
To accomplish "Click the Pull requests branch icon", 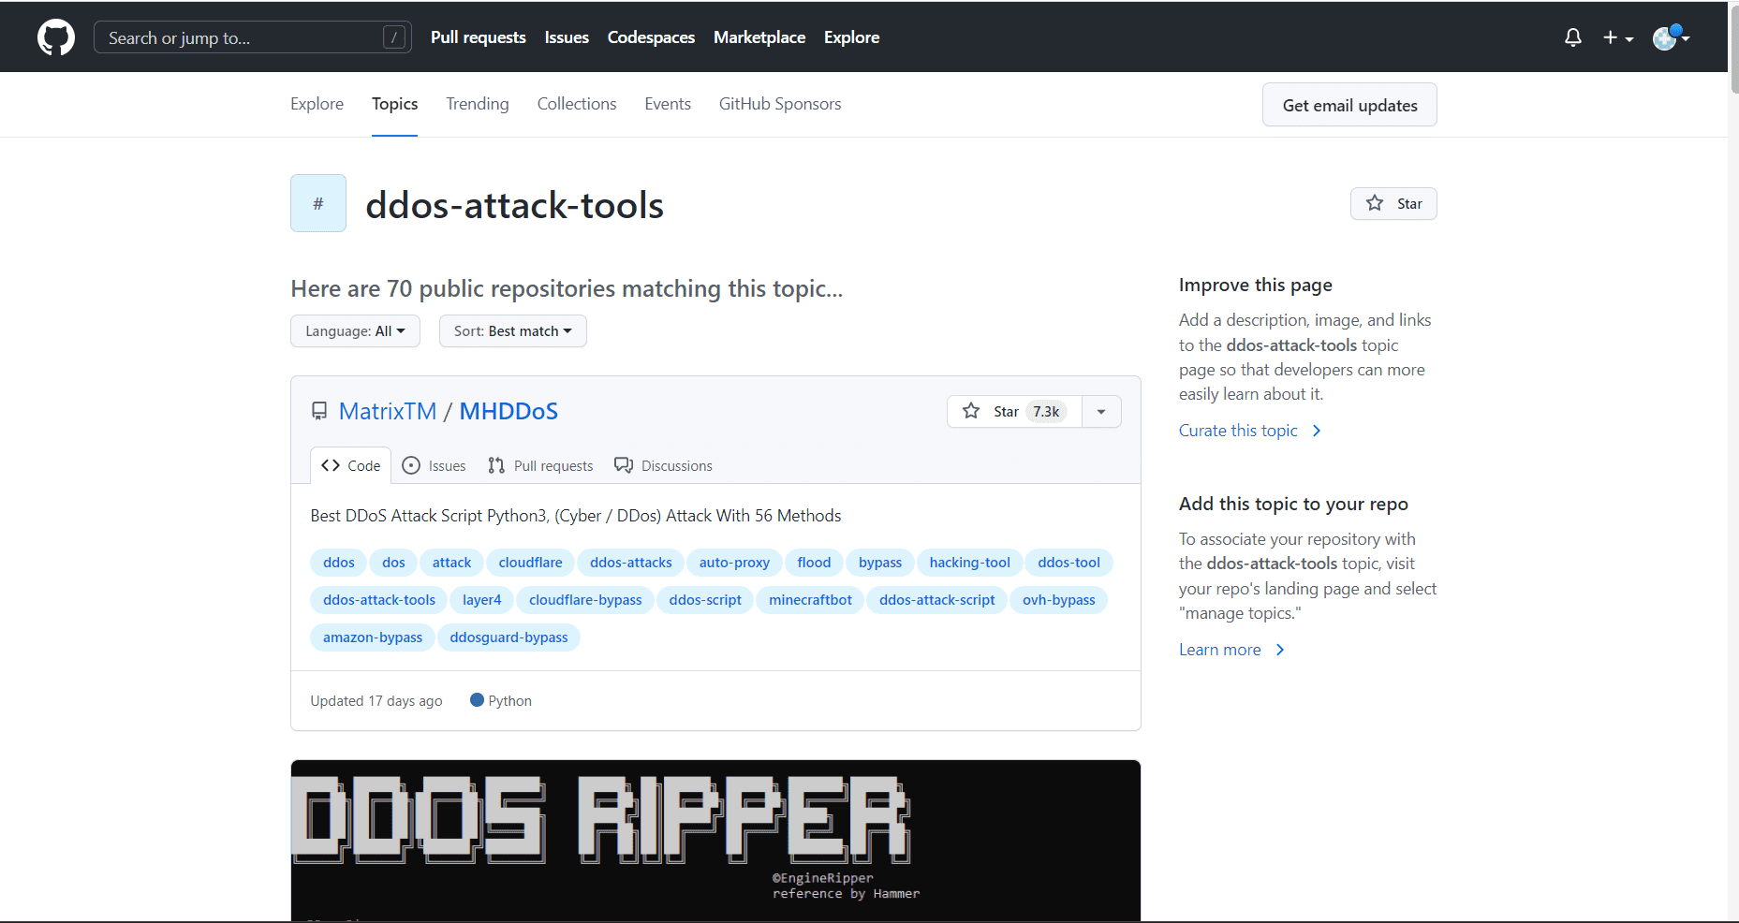I will point(496,465).
